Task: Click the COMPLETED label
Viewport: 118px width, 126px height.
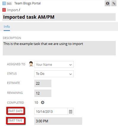Action: [x=15, y=103]
